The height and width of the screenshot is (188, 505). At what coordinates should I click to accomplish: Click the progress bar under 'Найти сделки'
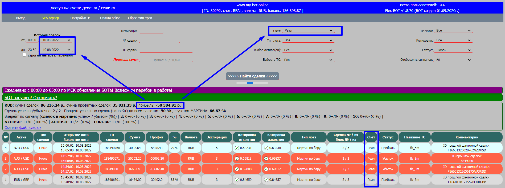pyautogui.click(x=252, y=83)
